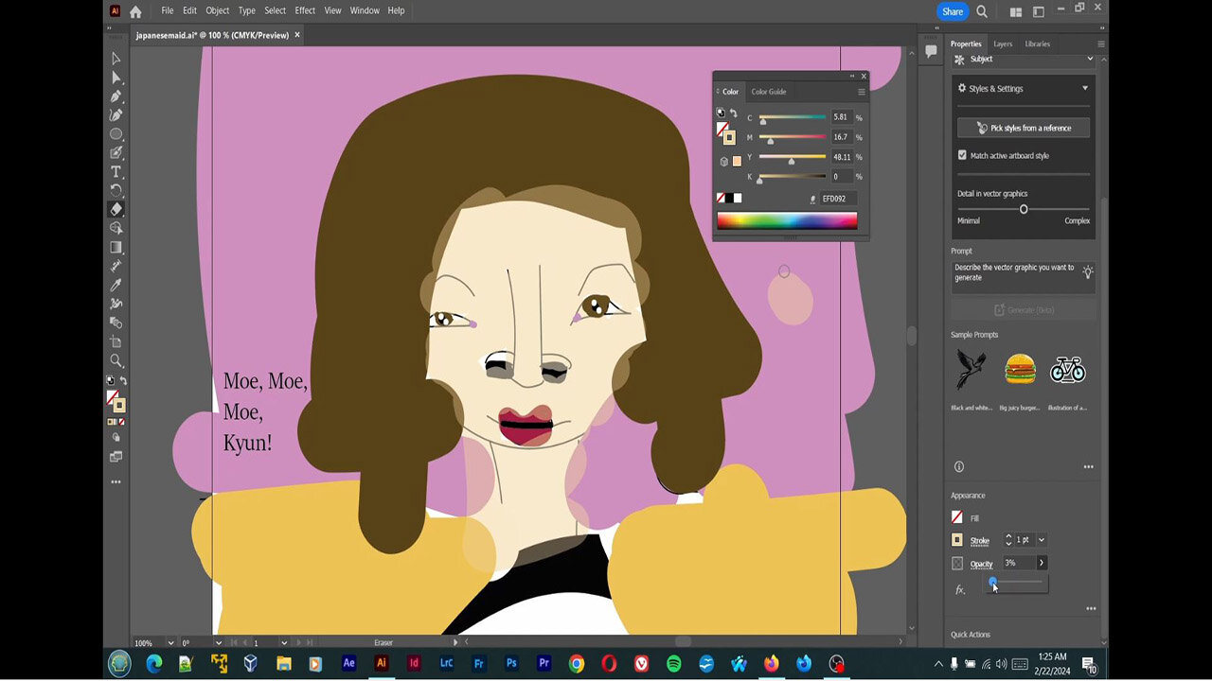The image size is (1212, 681).
Task: Select the Pen tool
Action: [116, 96]
